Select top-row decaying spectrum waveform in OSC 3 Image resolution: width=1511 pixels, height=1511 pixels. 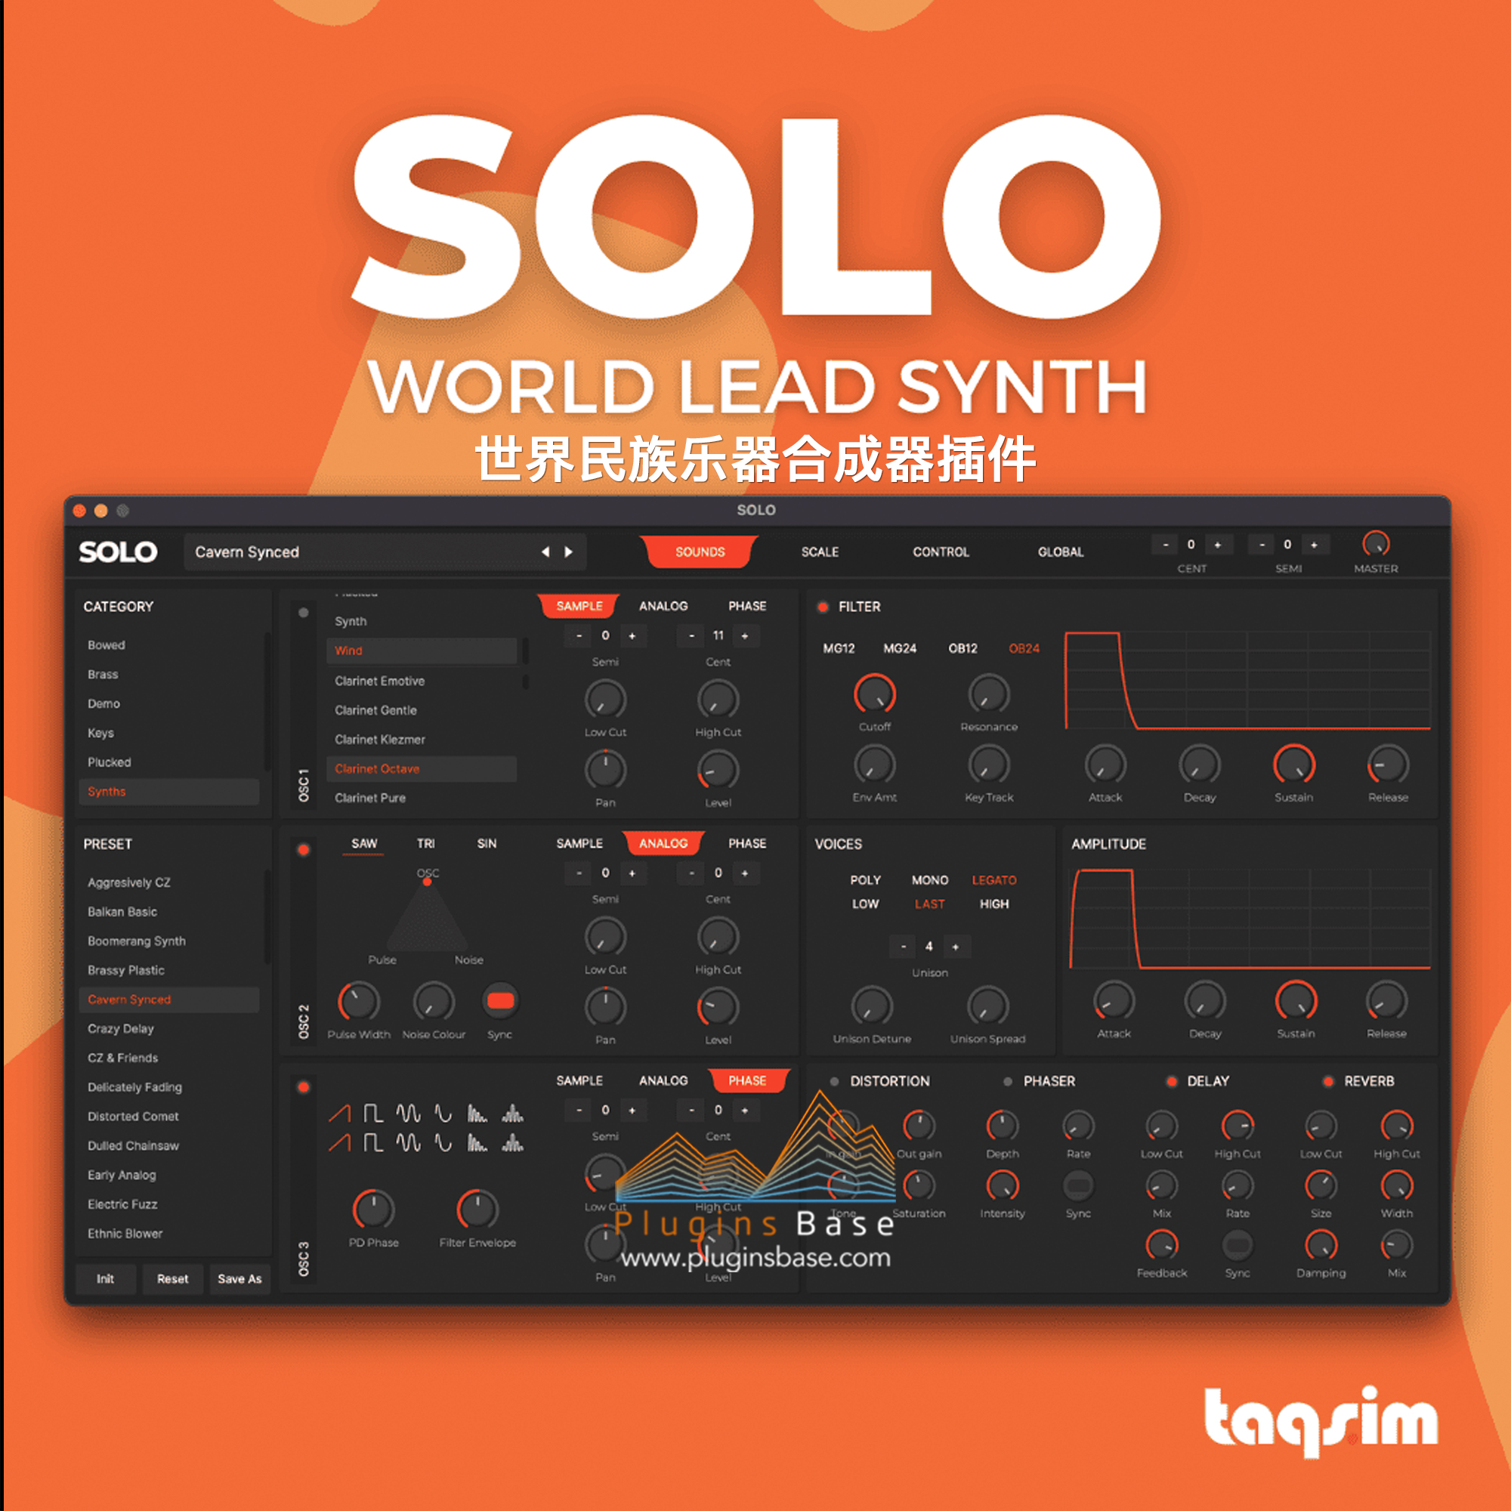click(x=477, y=1113)
